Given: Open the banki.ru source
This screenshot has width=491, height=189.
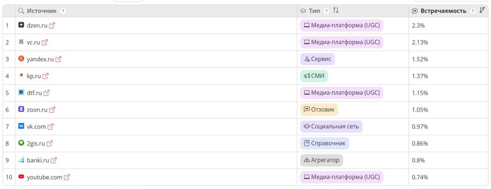Looking at the screenshot, I should 38,160.
